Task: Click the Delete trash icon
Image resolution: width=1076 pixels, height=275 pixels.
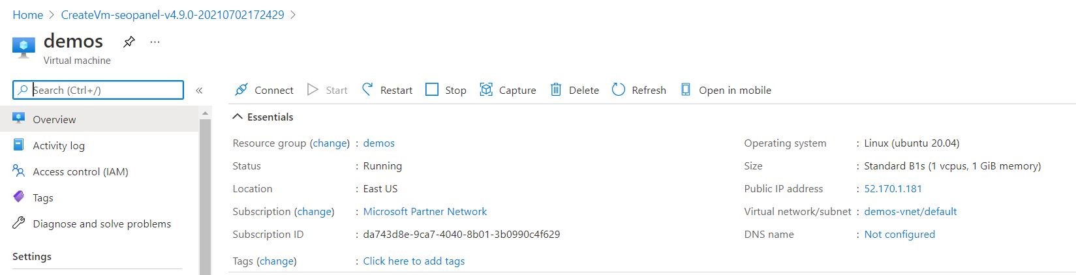Action: tap(556, 90)
